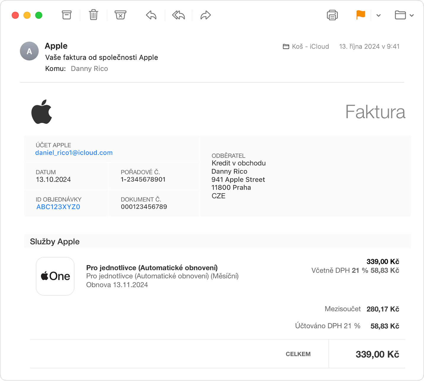Click the Včetně DPH 21 % line

355,270
